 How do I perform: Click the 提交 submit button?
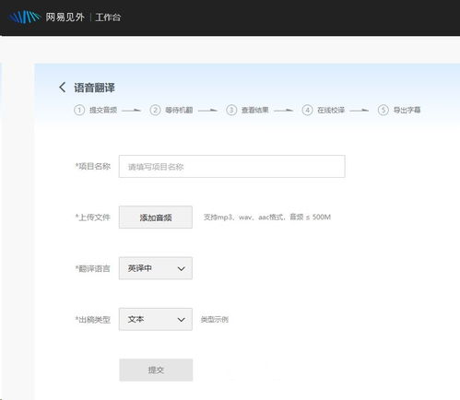[x=156, y=370]
